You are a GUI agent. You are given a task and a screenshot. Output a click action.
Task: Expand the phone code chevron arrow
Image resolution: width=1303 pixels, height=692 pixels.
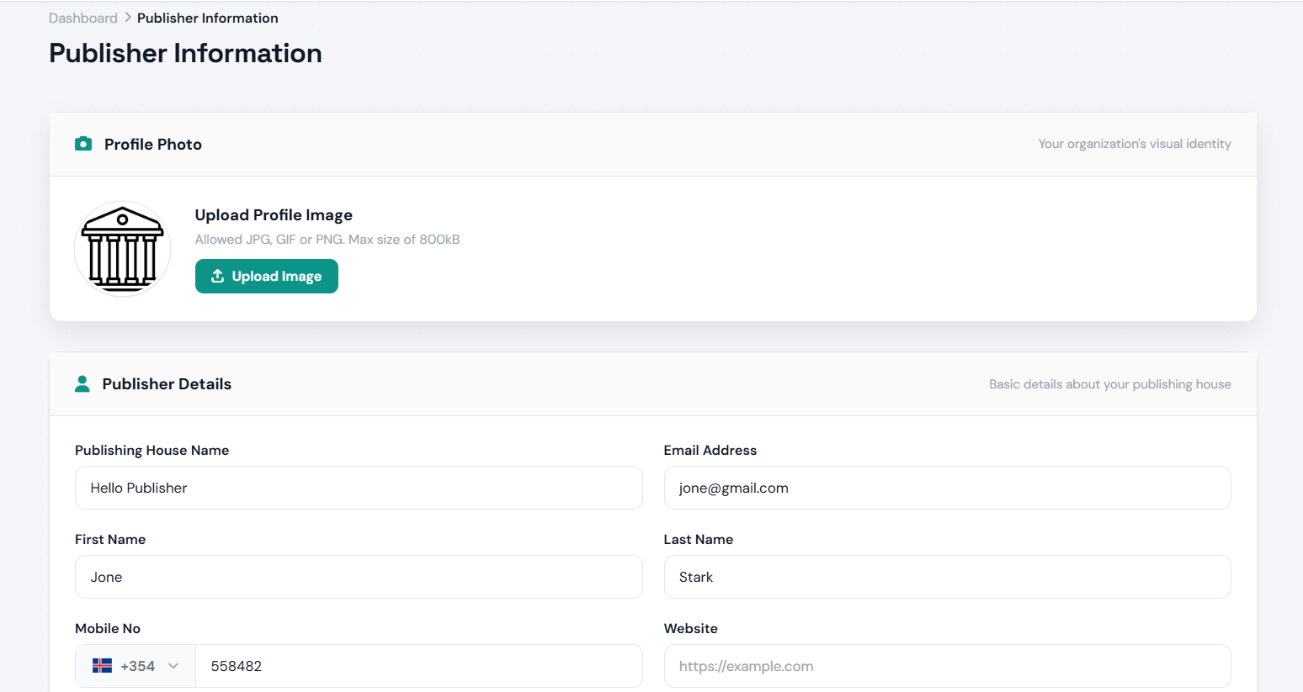point(173,666)
